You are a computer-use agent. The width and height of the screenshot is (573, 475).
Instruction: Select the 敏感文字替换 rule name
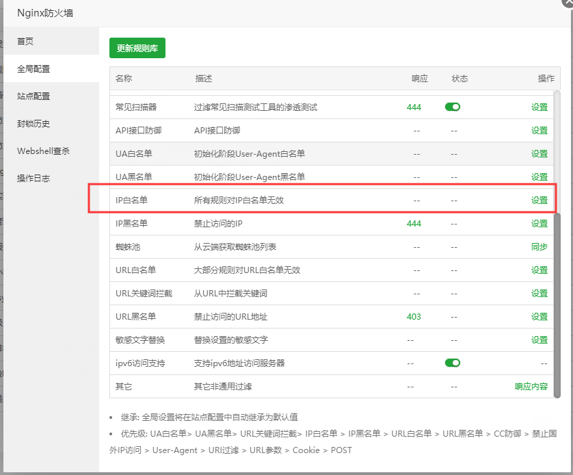coord(140,339)
